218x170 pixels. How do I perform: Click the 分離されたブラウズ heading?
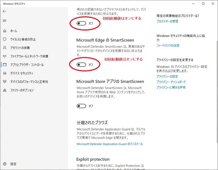(92, 122)
